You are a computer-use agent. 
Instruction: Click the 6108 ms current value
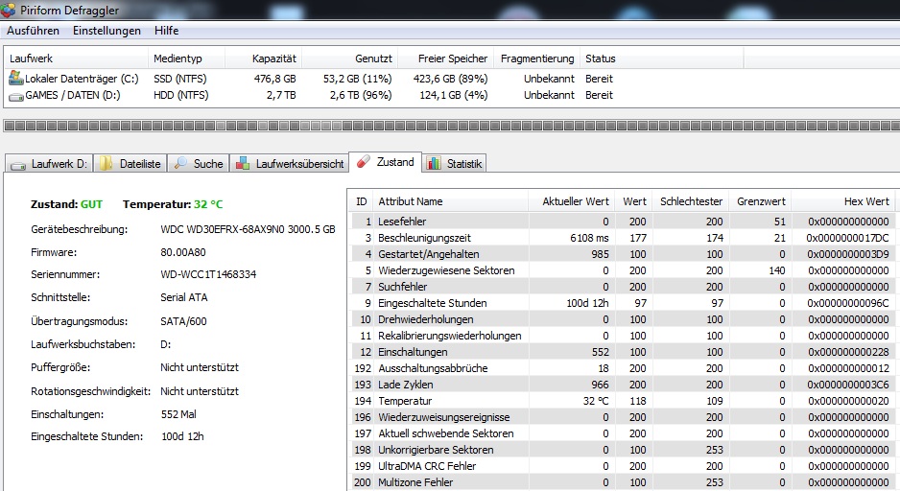589,238
